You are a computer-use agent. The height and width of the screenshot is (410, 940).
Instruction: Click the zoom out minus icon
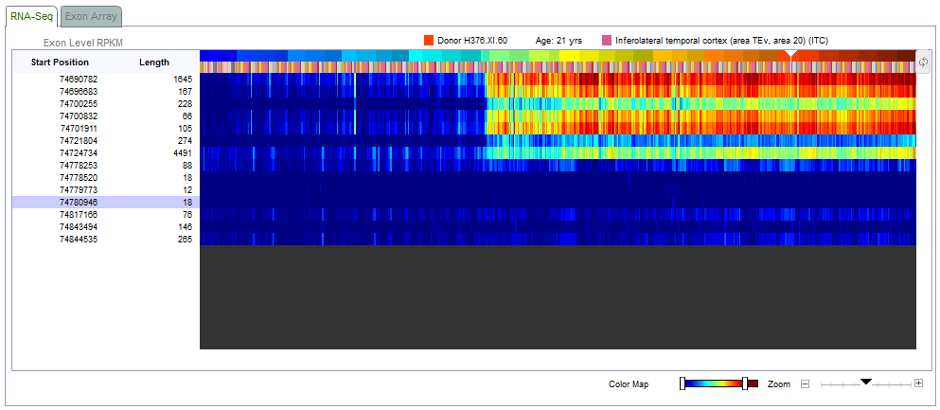pos(806,383)
